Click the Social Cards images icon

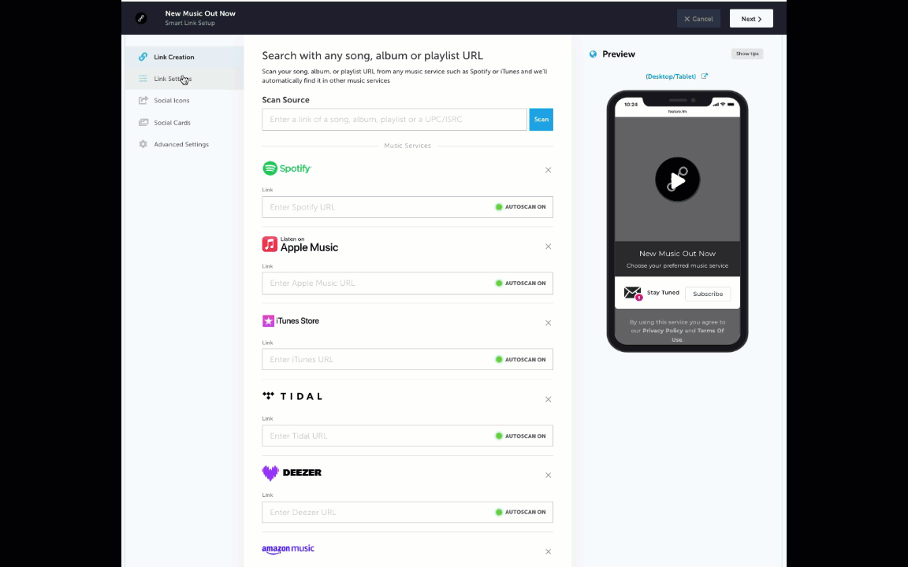(x=143, y=123)
